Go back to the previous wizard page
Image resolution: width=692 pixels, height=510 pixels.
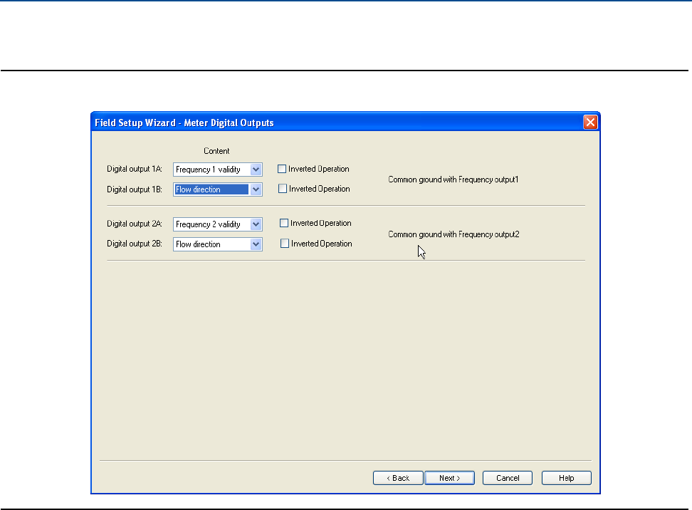tap(398, 478)
